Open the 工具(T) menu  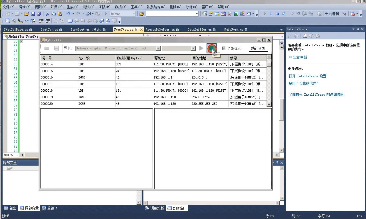coord(137,7)
